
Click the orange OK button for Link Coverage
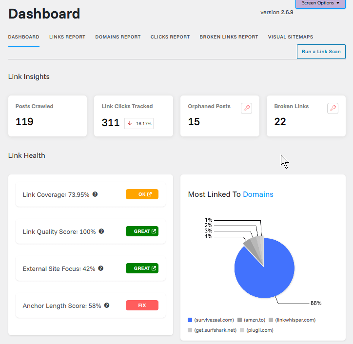tap(142, 194)
